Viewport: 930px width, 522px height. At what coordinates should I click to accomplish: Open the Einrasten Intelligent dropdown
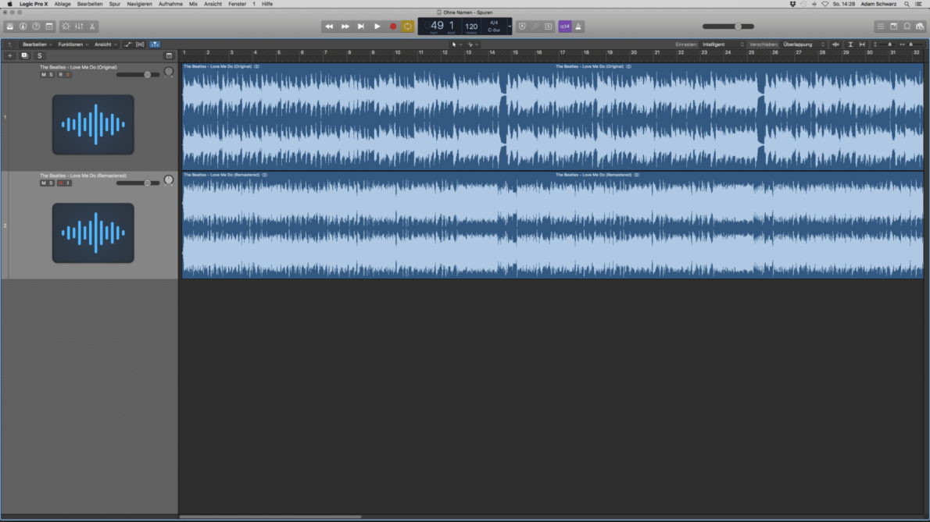pos(722,44)
